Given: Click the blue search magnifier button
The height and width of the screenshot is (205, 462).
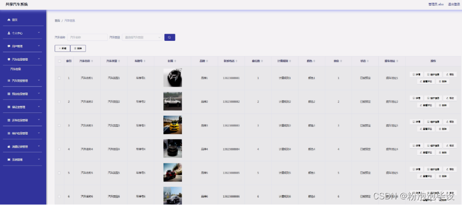Looking at the screenshot, I should point(170,37).
